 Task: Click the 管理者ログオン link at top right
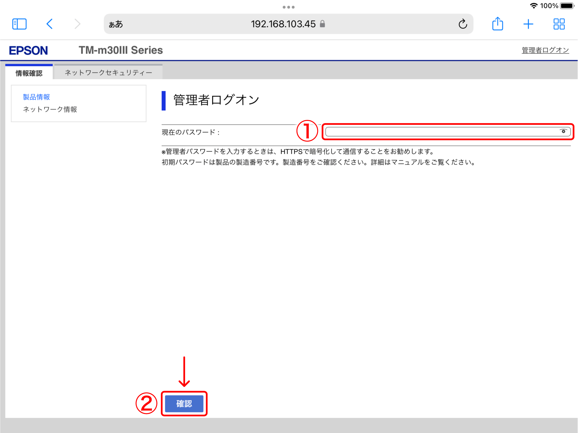(x=545, y=50)
